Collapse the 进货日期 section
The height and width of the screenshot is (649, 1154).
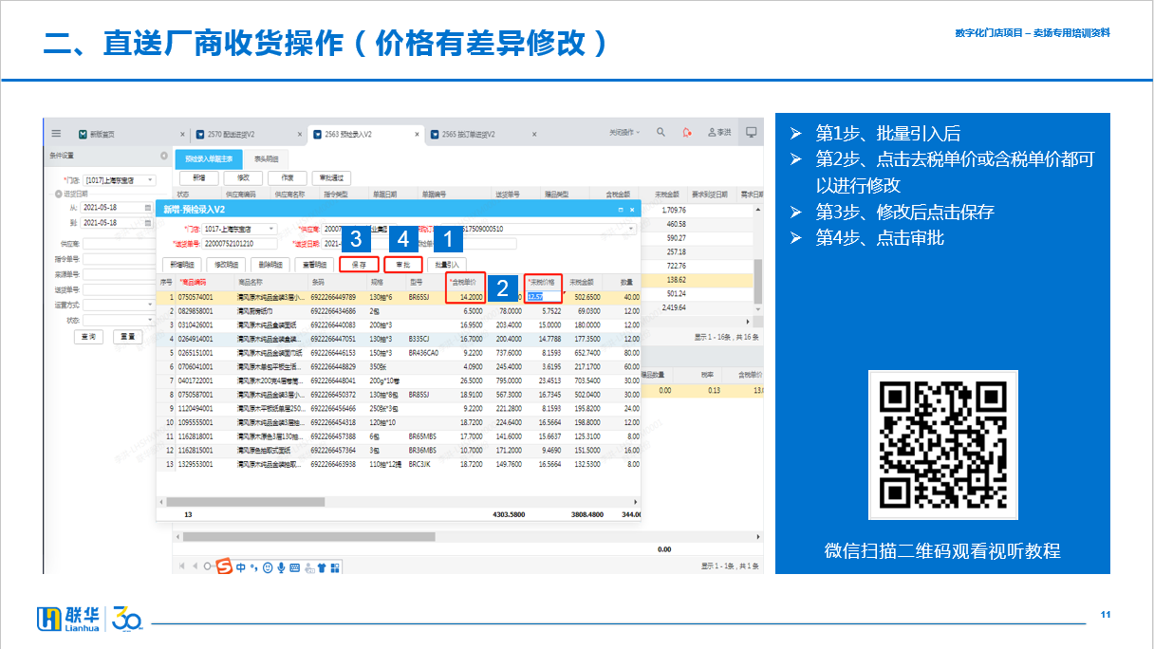[x=57, y=193]
